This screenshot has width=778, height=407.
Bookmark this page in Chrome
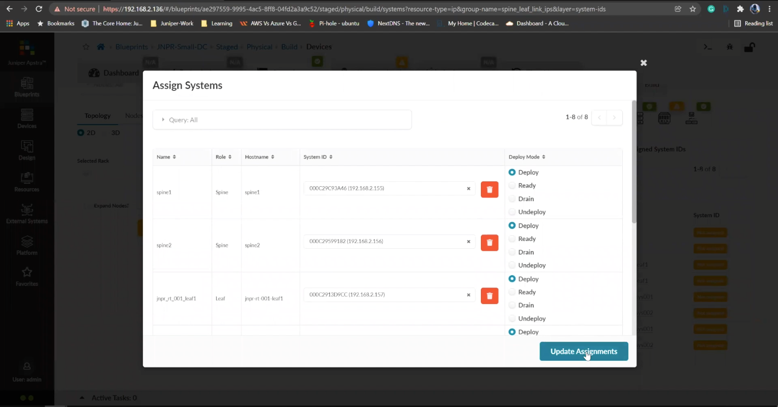[x=692, y=9]
